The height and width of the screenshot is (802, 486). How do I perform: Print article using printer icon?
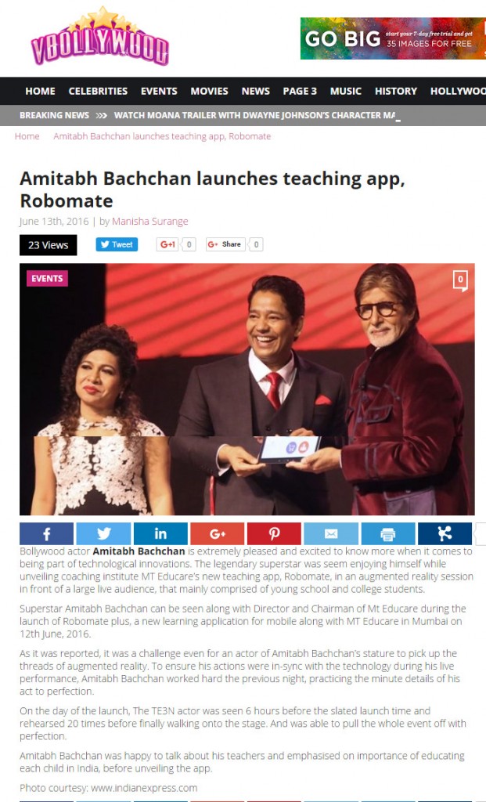tap(388, 534)
